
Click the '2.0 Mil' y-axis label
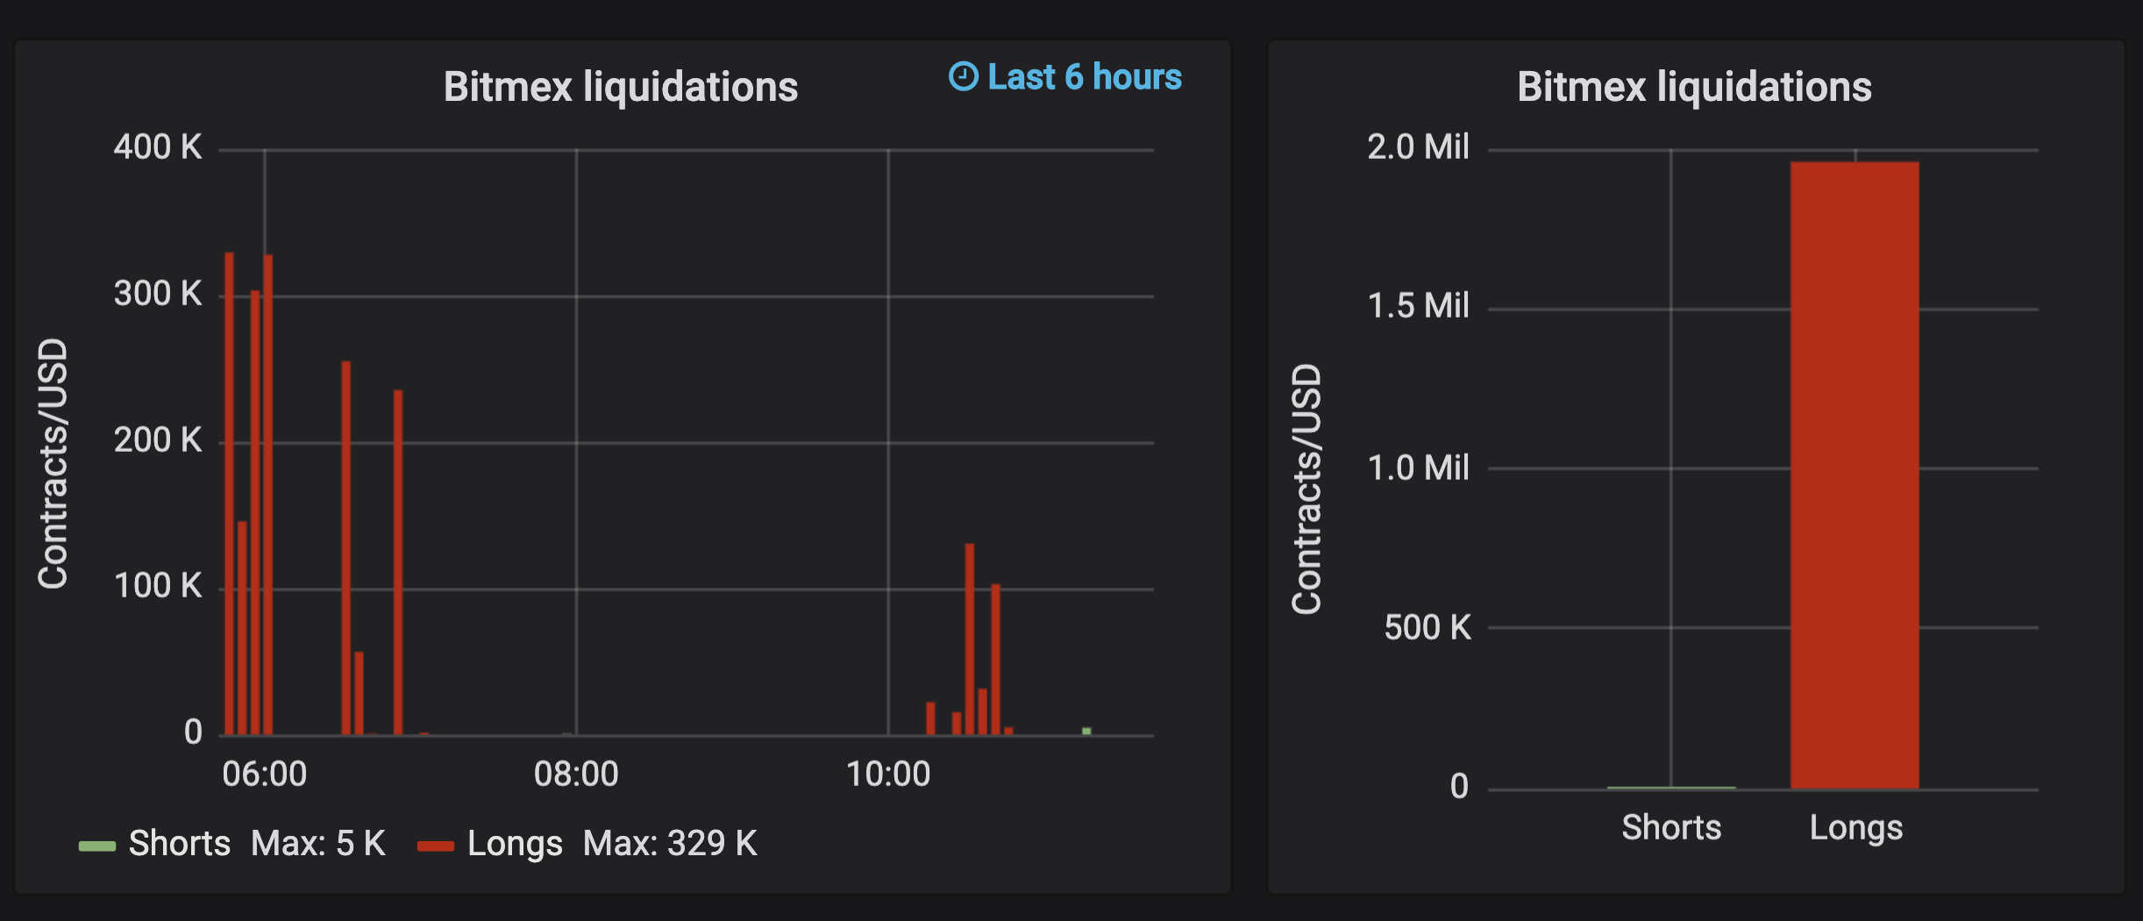coord(1418,146)
